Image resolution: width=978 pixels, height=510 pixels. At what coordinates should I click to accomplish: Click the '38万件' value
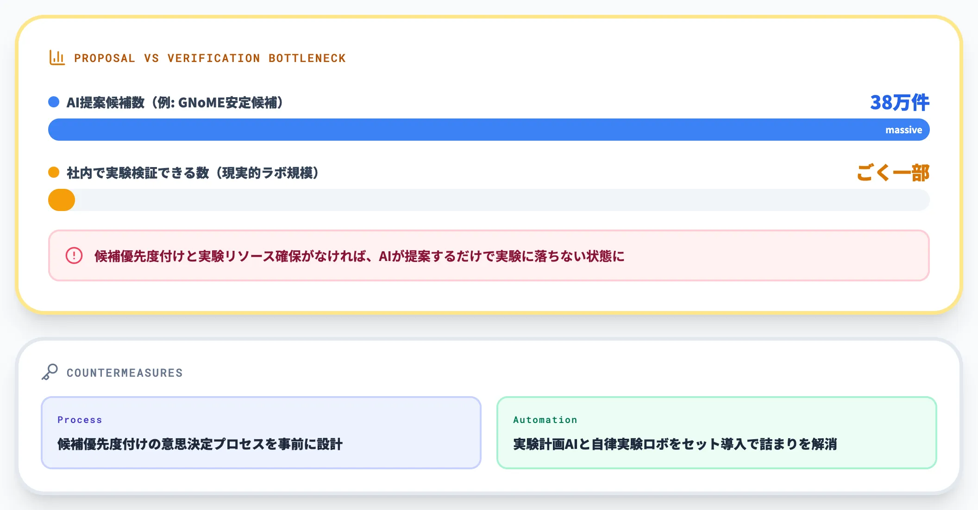[x=899, y=102]
